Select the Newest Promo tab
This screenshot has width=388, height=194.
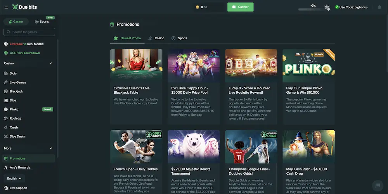[x=127, y=38]
